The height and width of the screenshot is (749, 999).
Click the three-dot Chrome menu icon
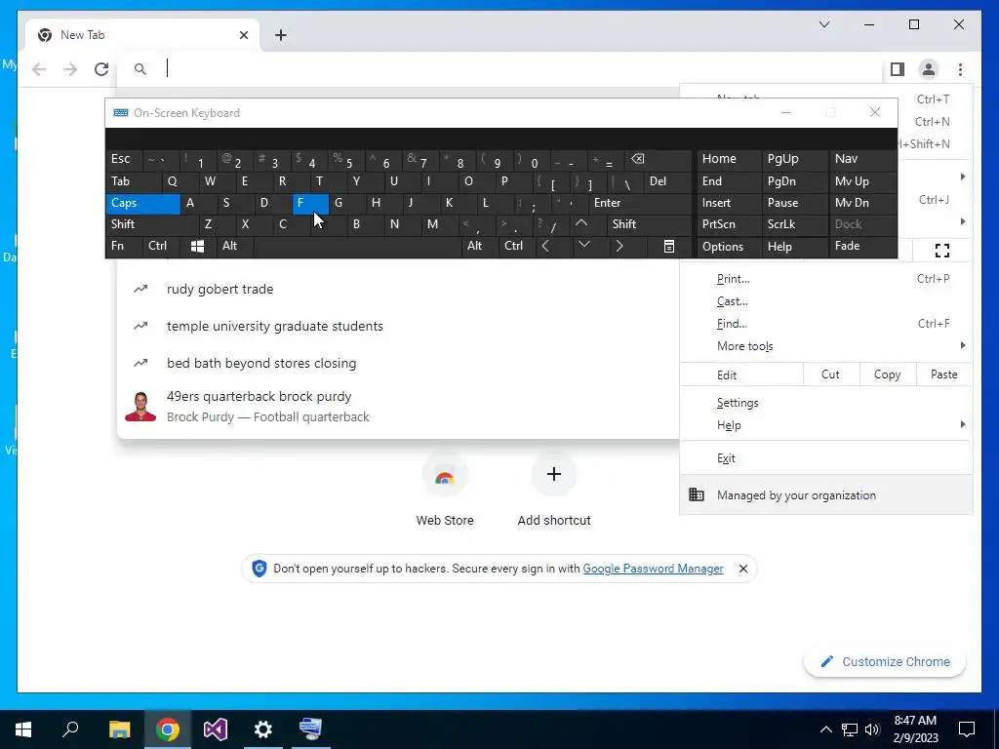(960, 69)
